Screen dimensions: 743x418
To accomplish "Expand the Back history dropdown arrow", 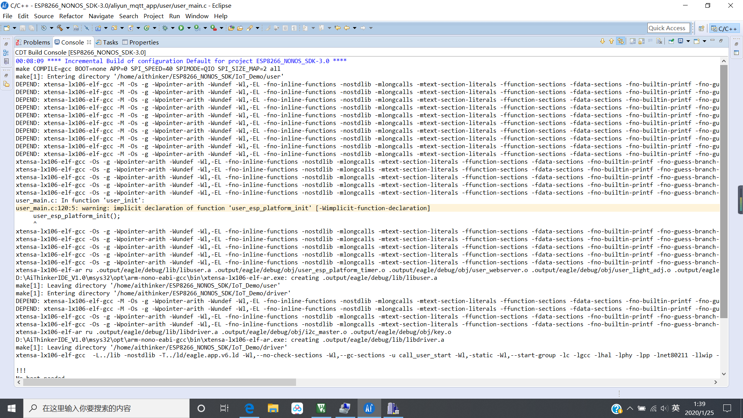I will pos(354,28).
